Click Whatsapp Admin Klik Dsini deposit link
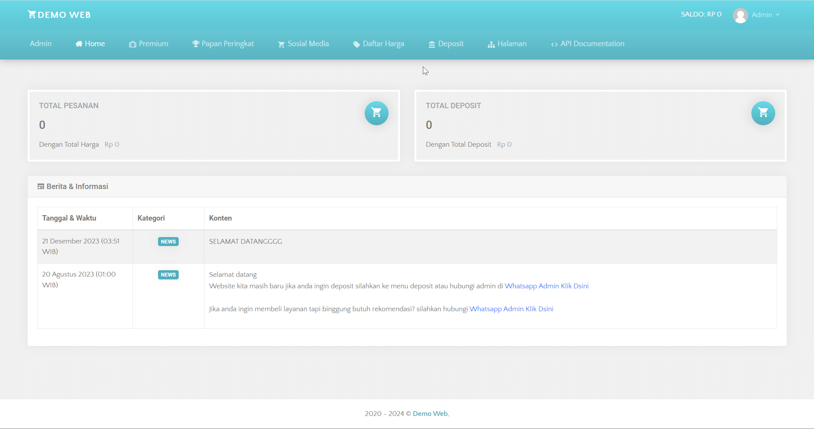Image resolution: width=814 pixels, height=429 pixels. point(547,286)
